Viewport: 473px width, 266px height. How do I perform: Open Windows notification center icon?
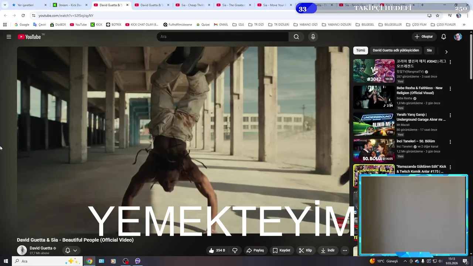[x=465, y=261]
